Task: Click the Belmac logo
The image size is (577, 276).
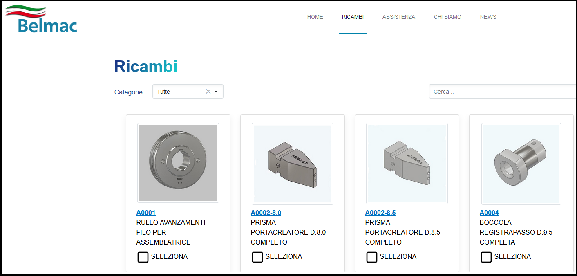Action: [x=41, y=19]
